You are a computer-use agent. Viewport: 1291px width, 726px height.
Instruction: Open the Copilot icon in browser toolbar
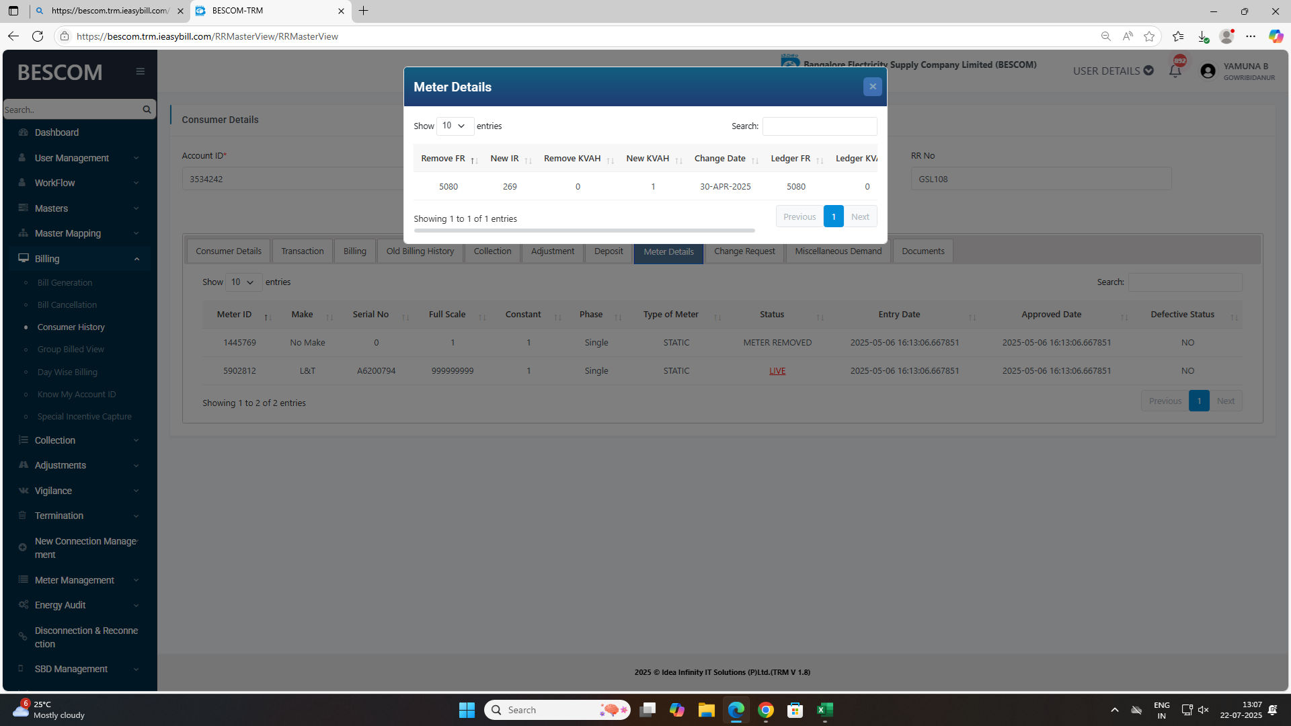tap(1276, 36)
